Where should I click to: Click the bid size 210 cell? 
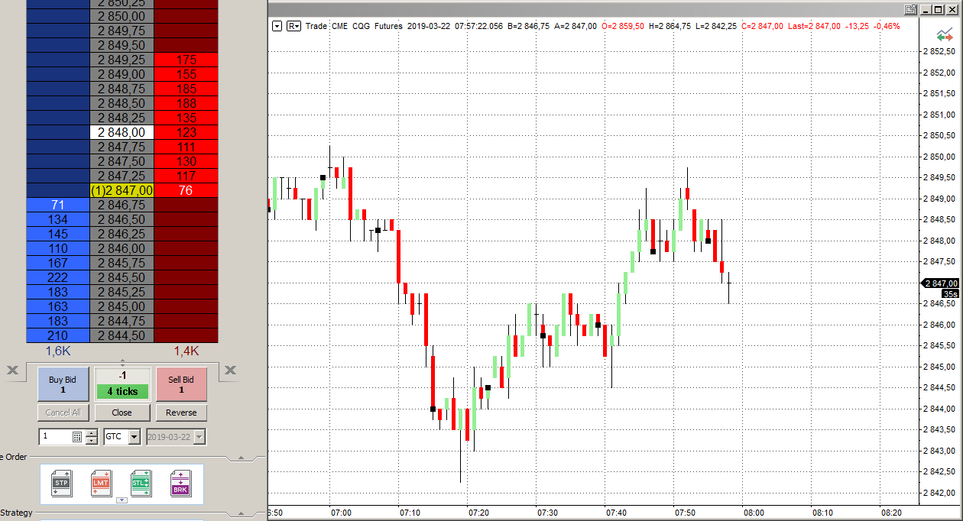pos(58,335)
